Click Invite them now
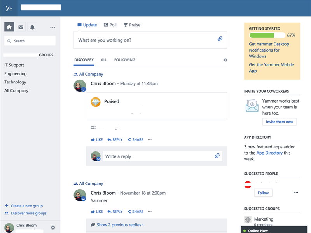 point(279,122)
